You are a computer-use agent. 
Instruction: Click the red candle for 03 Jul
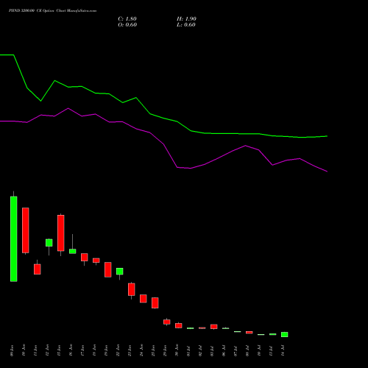[214, 327]
